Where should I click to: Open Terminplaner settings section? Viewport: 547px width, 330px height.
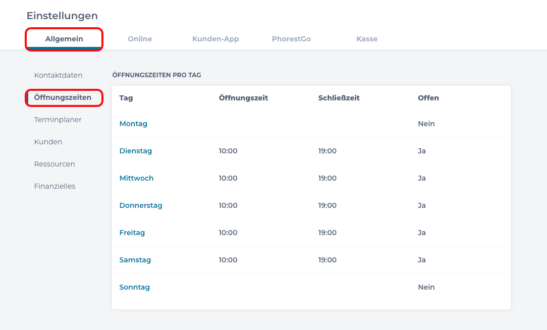pos(58,120)
